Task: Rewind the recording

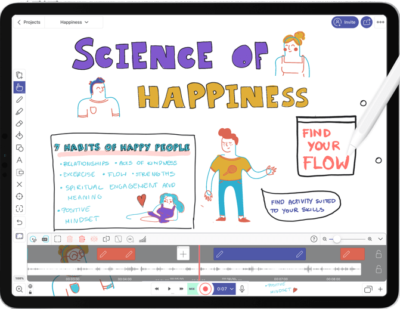Action: pos(157,289)
